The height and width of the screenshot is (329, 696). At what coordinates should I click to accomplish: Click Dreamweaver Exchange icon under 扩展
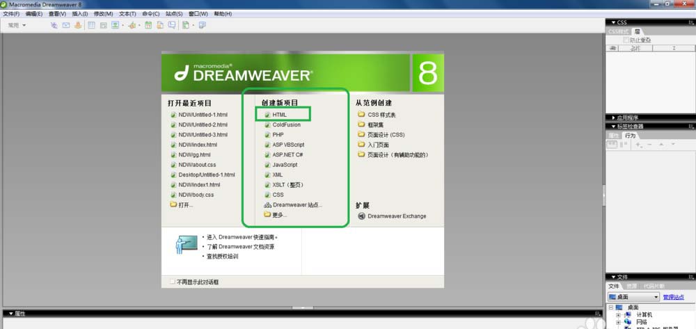pyautogui.click(x=361, y=216)
